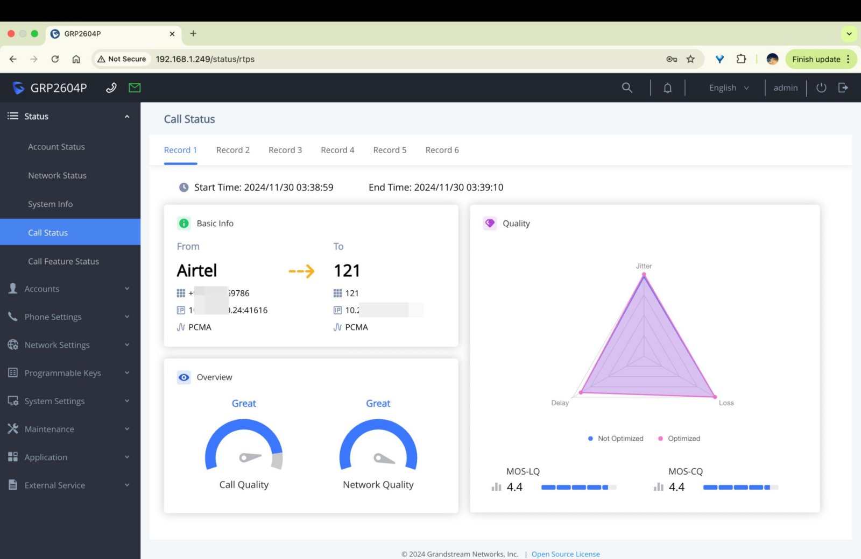Collapse the Status menu section

(70, 116)
